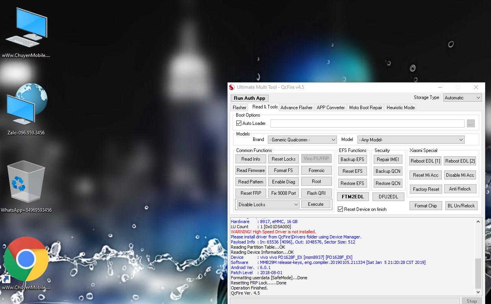Switch to the Flasher tab
The image size is (491, 304).
point(239,108)
